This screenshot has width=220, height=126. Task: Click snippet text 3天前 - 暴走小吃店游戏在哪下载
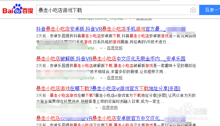pyautogui.click(x=65, y=96)
